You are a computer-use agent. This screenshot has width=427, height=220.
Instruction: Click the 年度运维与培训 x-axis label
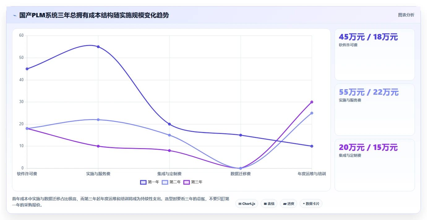coord(312,174)
